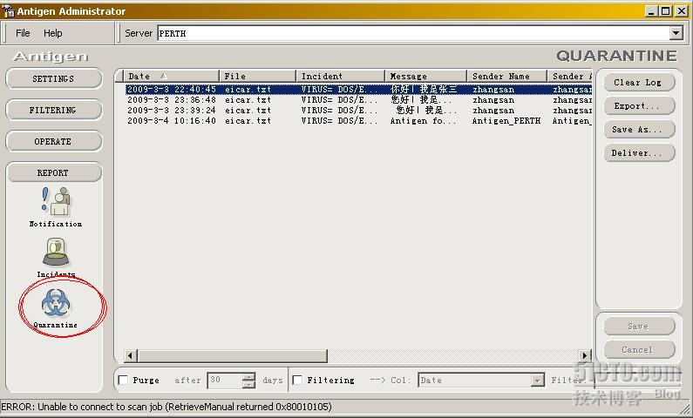Click the horizontal scrollbar left arrow
693x418 pixels.
click(x=130, y=355)
